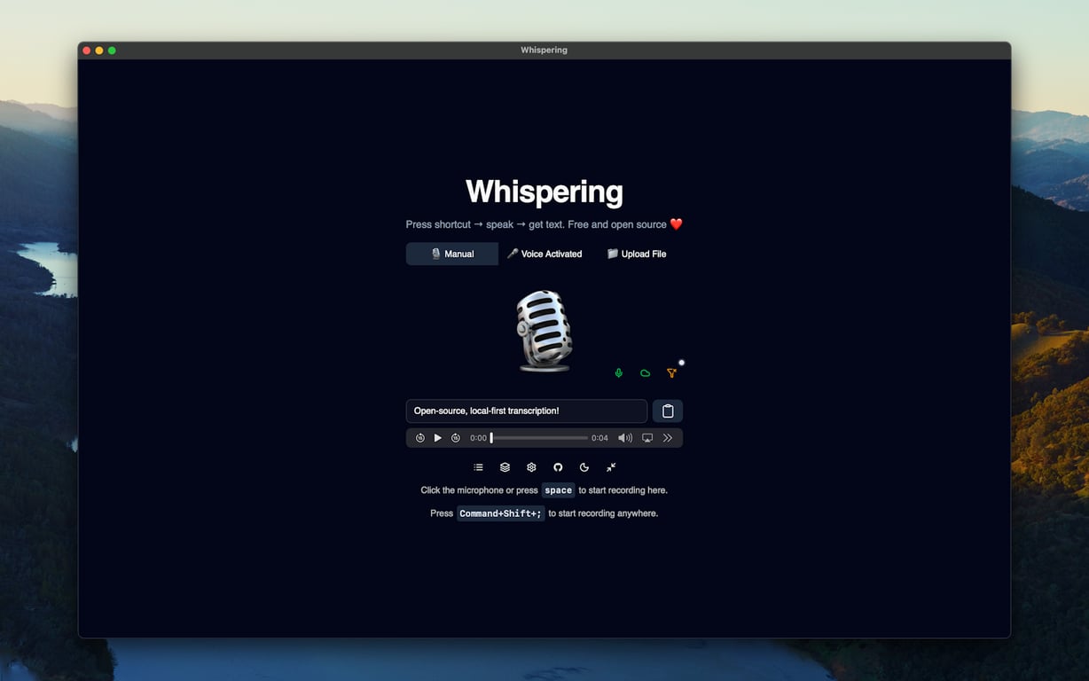Viewport: 1089px width, 681px height.
Task: Click the orange funnel transformation indicator
Action: tap(671, 372)
